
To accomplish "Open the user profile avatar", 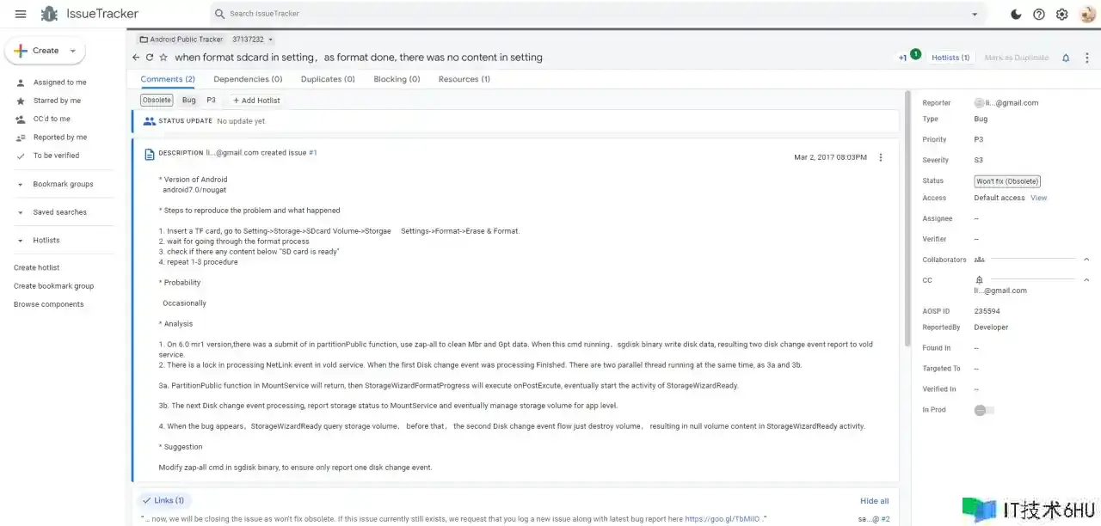I will (1087, 14).
